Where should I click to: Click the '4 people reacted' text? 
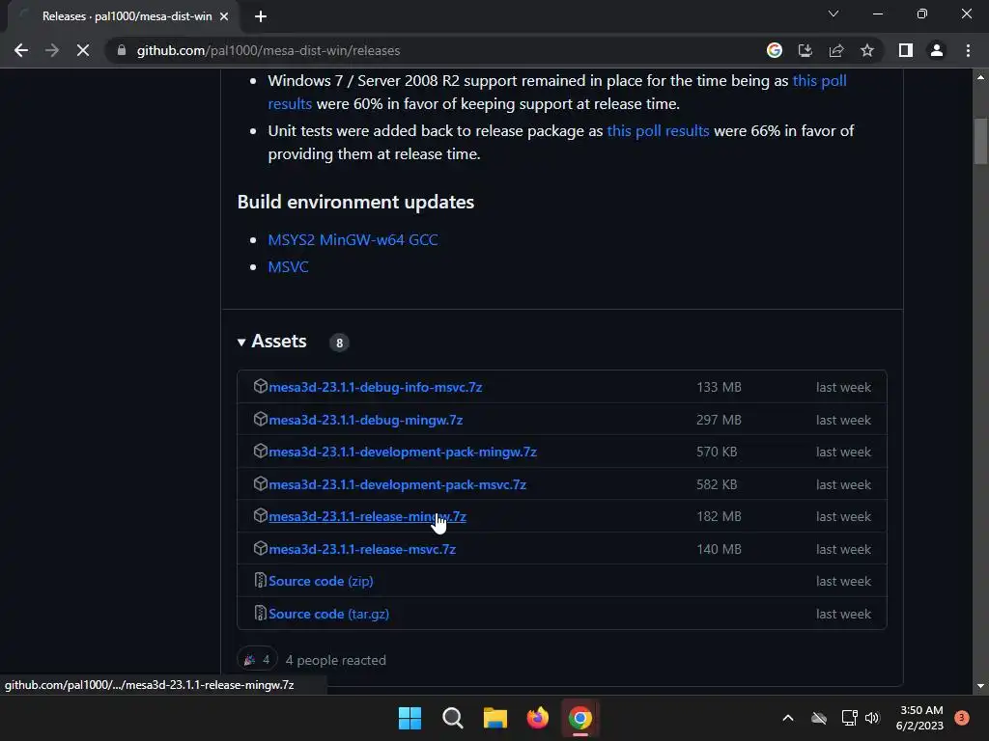(335, 660)
